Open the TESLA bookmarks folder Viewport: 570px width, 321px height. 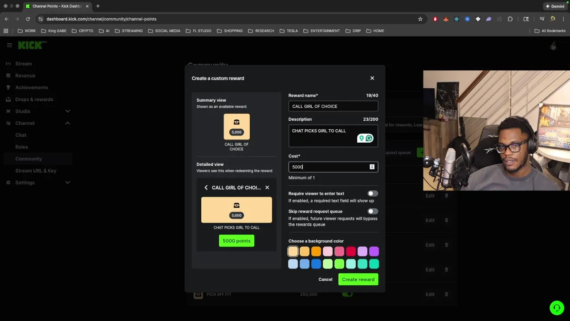[x=289, y=31]
